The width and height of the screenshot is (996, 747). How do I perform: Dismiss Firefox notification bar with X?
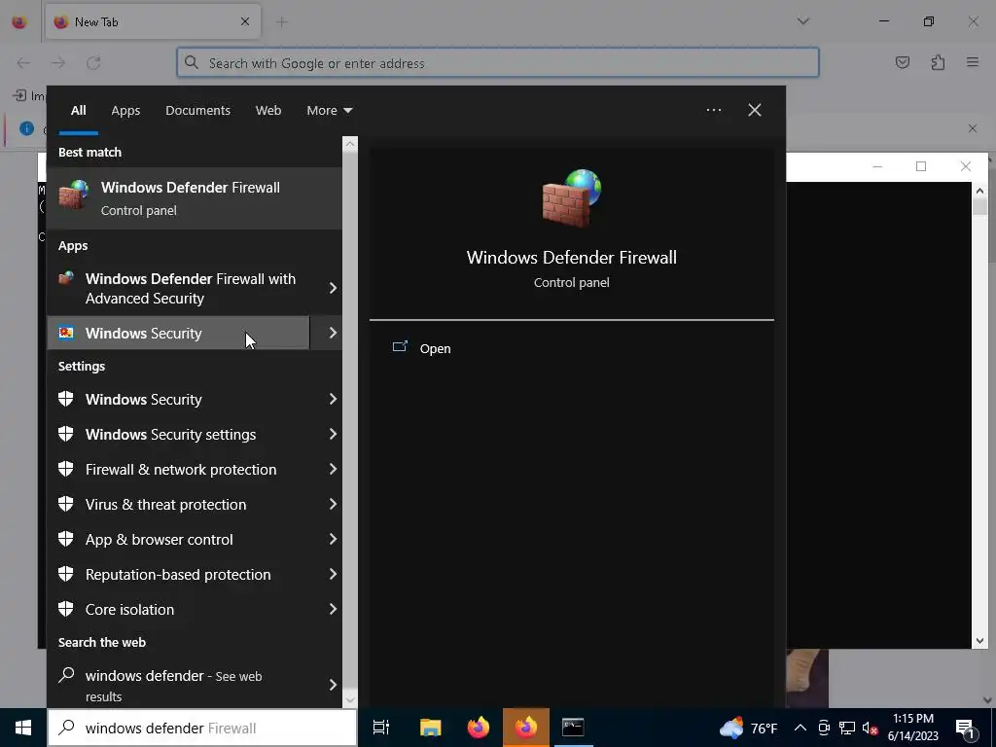(973, 128)
